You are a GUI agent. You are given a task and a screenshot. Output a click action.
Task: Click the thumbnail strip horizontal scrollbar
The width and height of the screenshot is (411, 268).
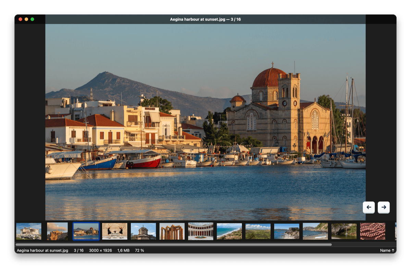click(x=174, y=245)
